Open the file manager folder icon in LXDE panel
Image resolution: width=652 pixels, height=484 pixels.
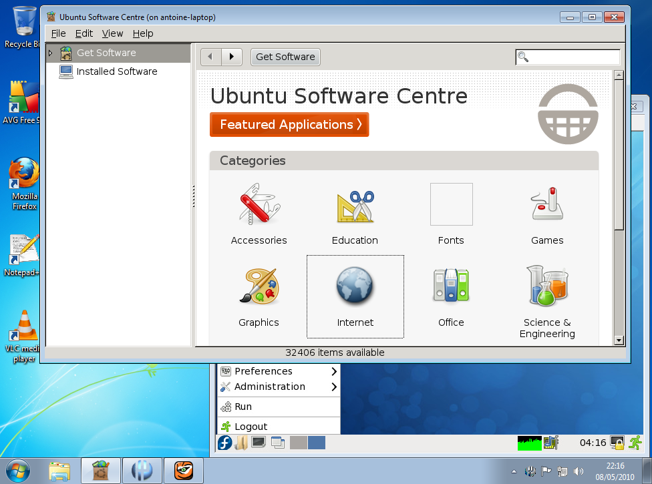click(242, 443)
